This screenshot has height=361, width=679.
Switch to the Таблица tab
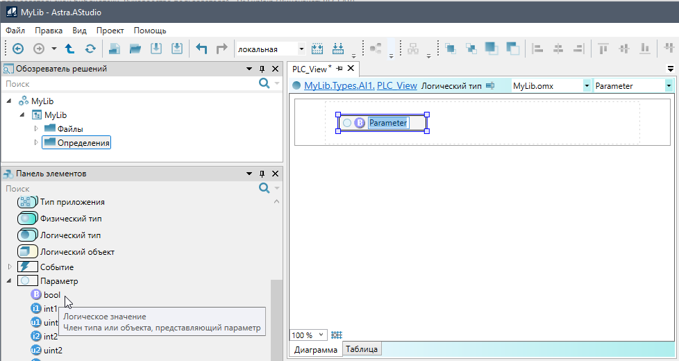[361, 349]
